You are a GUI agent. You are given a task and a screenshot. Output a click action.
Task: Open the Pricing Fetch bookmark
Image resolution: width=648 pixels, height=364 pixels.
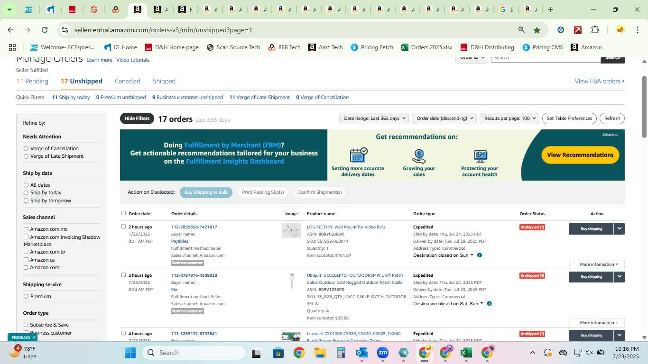(x=372, y=47)
